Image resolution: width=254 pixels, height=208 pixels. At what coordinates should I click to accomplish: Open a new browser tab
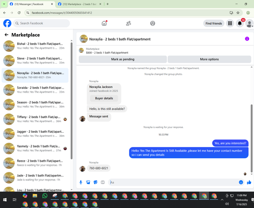pyautogui.click(x=108, y=4)
